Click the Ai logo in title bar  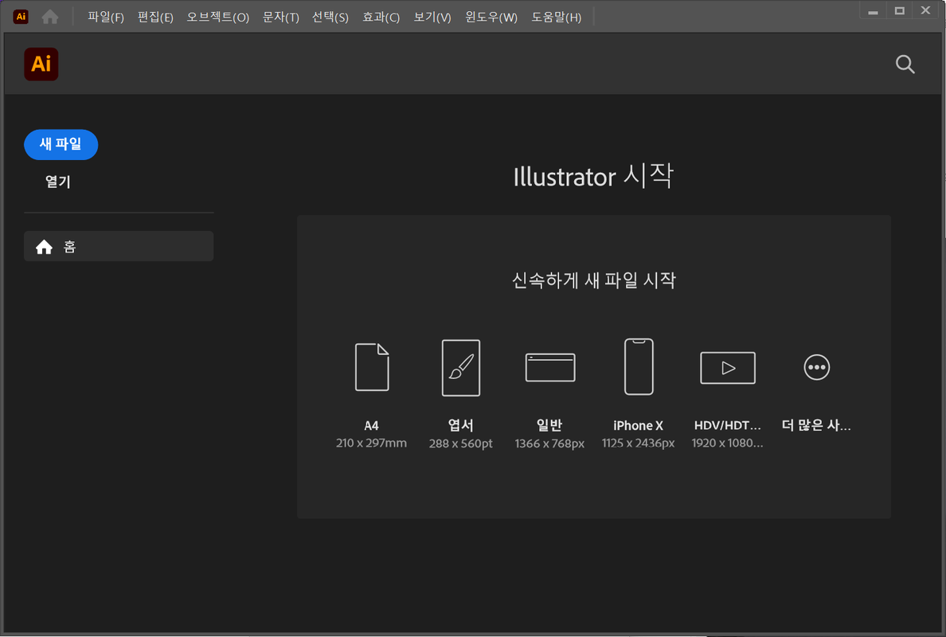tap(21, 16)
